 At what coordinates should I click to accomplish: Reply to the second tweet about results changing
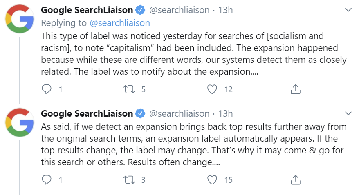click(47, 179)
